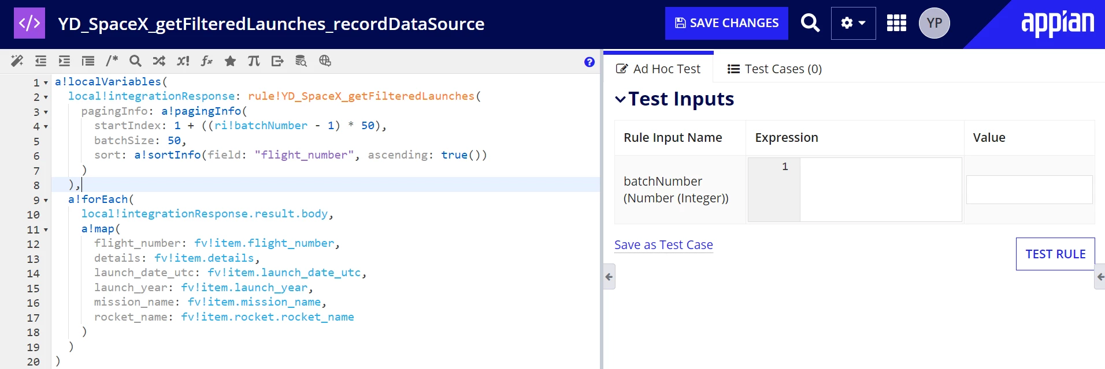
Task: Click 'ri!batchNumber' in line 4
Action: [261, 126]
